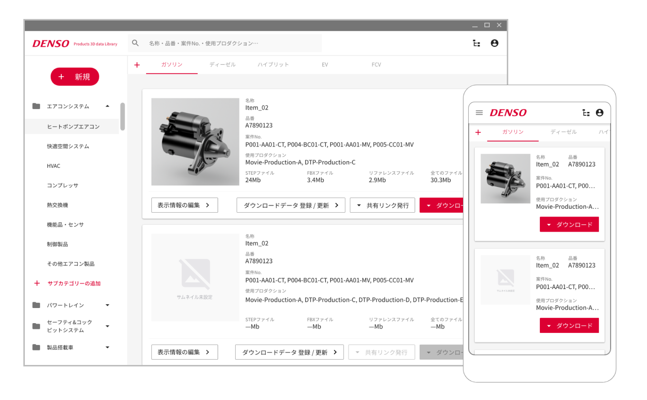
Task: Click the sidebar vertical scrollbar
Action: 123,117
